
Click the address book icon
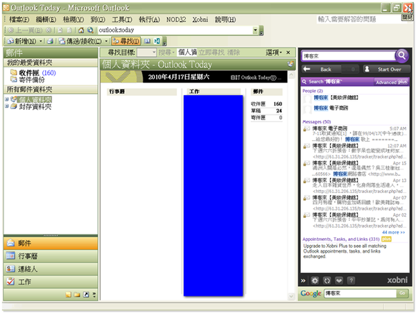[x=147, y=41]
